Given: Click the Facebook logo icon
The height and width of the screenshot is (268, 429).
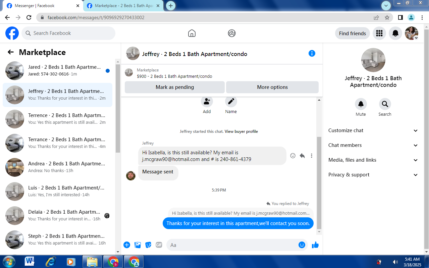Looking at the screenshot, I should 12,33.
